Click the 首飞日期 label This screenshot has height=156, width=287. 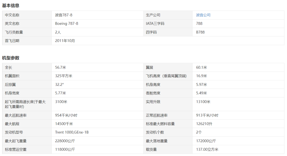[12, 41]
